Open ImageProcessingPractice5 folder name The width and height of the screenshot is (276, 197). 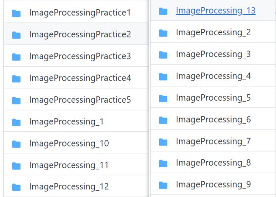pos(80,100)
